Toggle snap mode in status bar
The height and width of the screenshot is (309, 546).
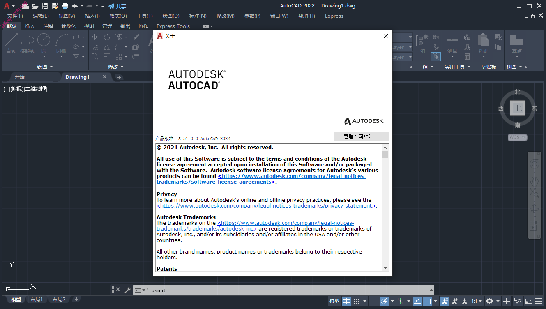tap(357, 301)
